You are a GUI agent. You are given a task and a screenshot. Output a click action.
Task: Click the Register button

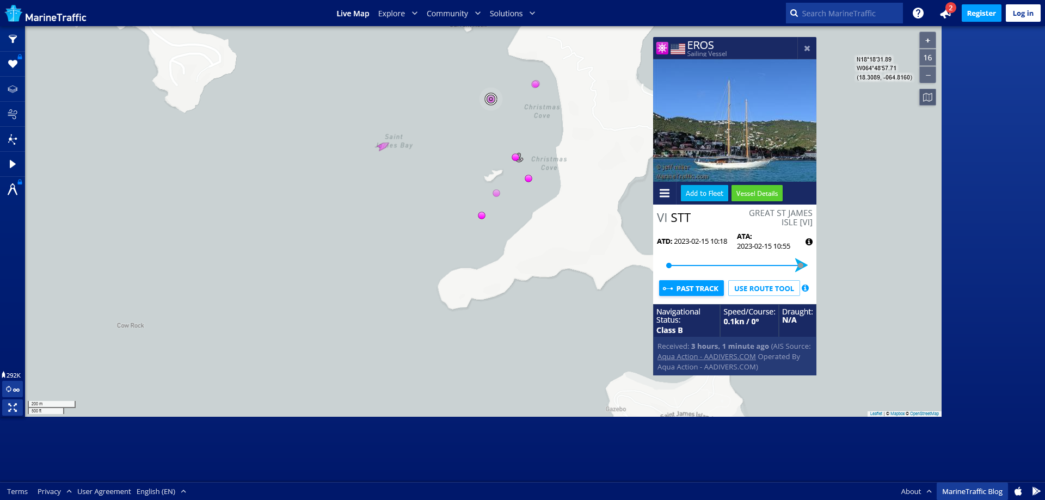[x=981, y=13]
